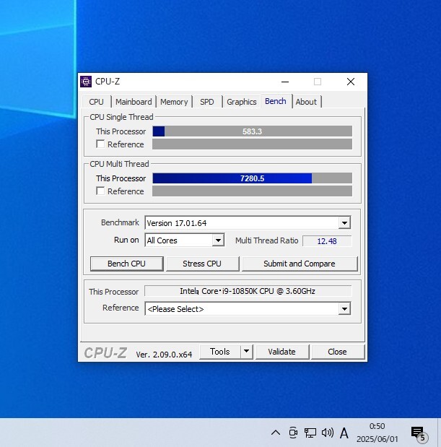The image size is (441, 447).
Task: Click the multi thread 7280.5 score bar
Action: (252, 178)
